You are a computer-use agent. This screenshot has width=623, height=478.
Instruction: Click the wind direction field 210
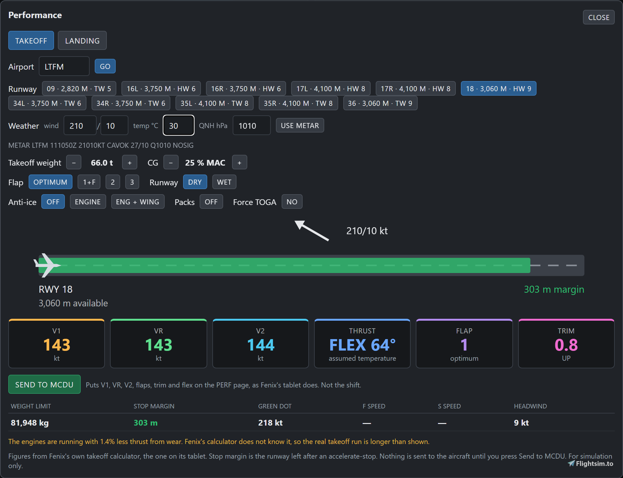pos(80,126)
